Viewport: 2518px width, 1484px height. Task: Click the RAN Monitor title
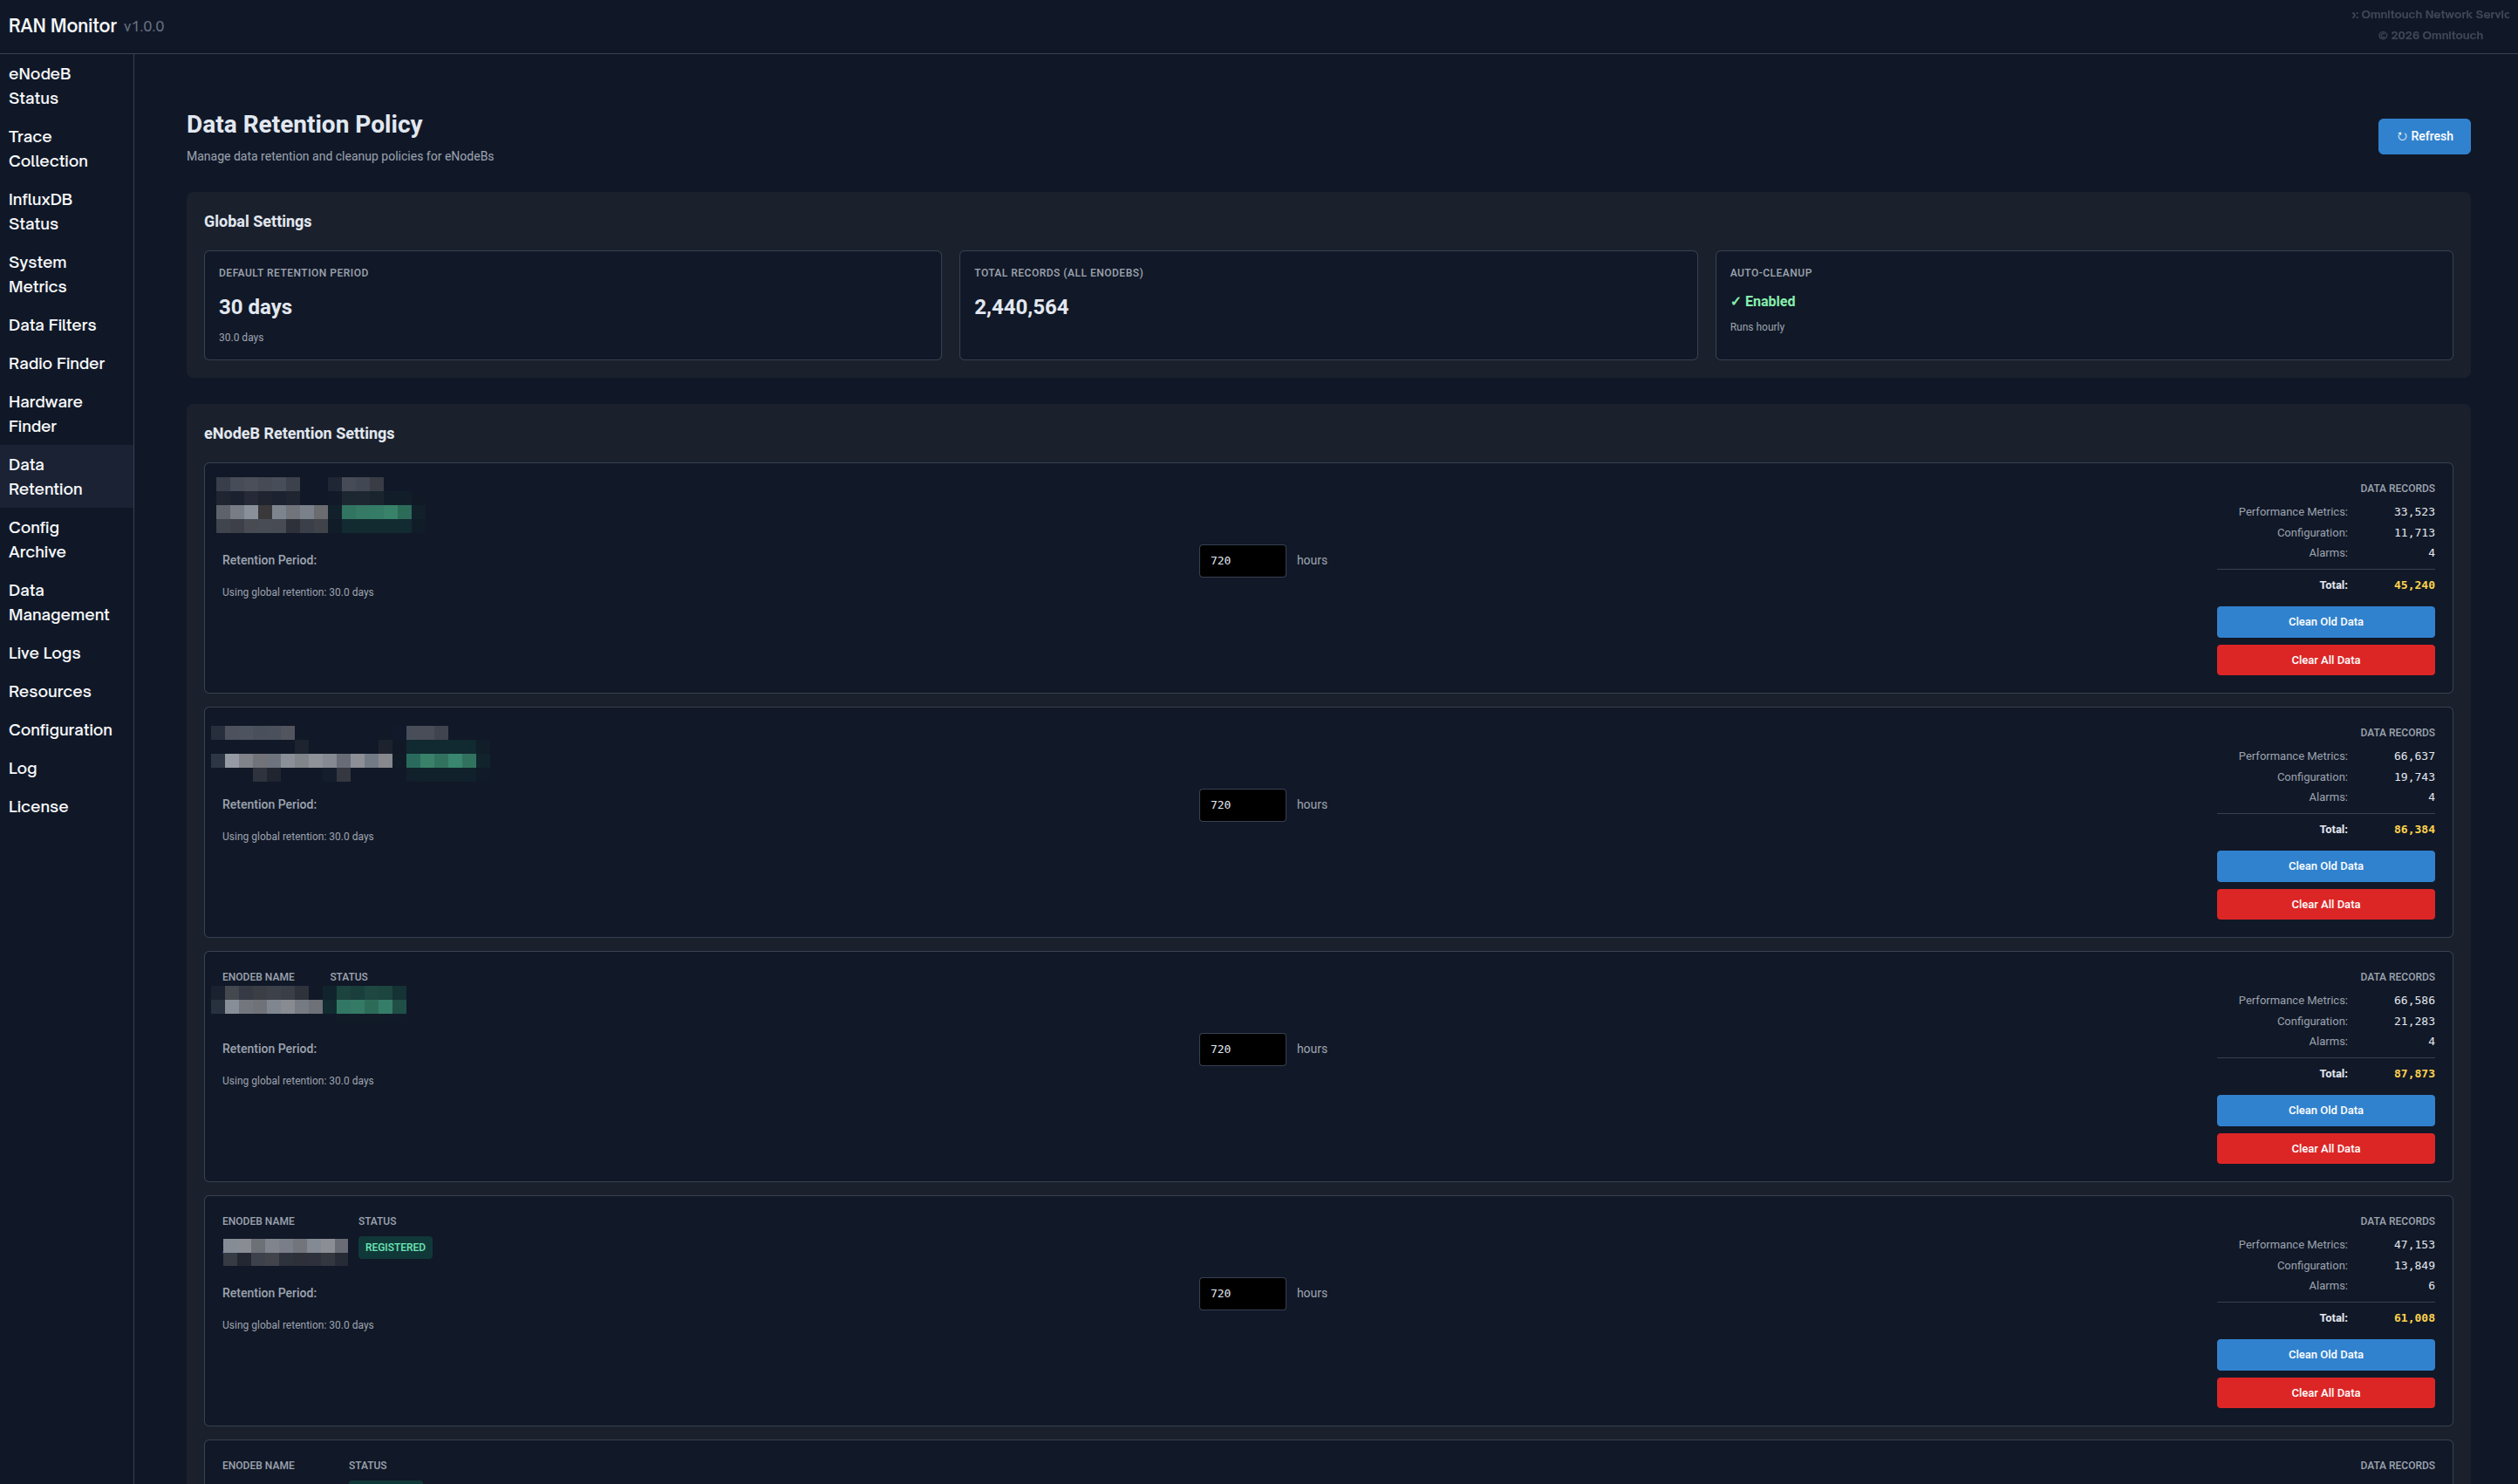point(62,26)
